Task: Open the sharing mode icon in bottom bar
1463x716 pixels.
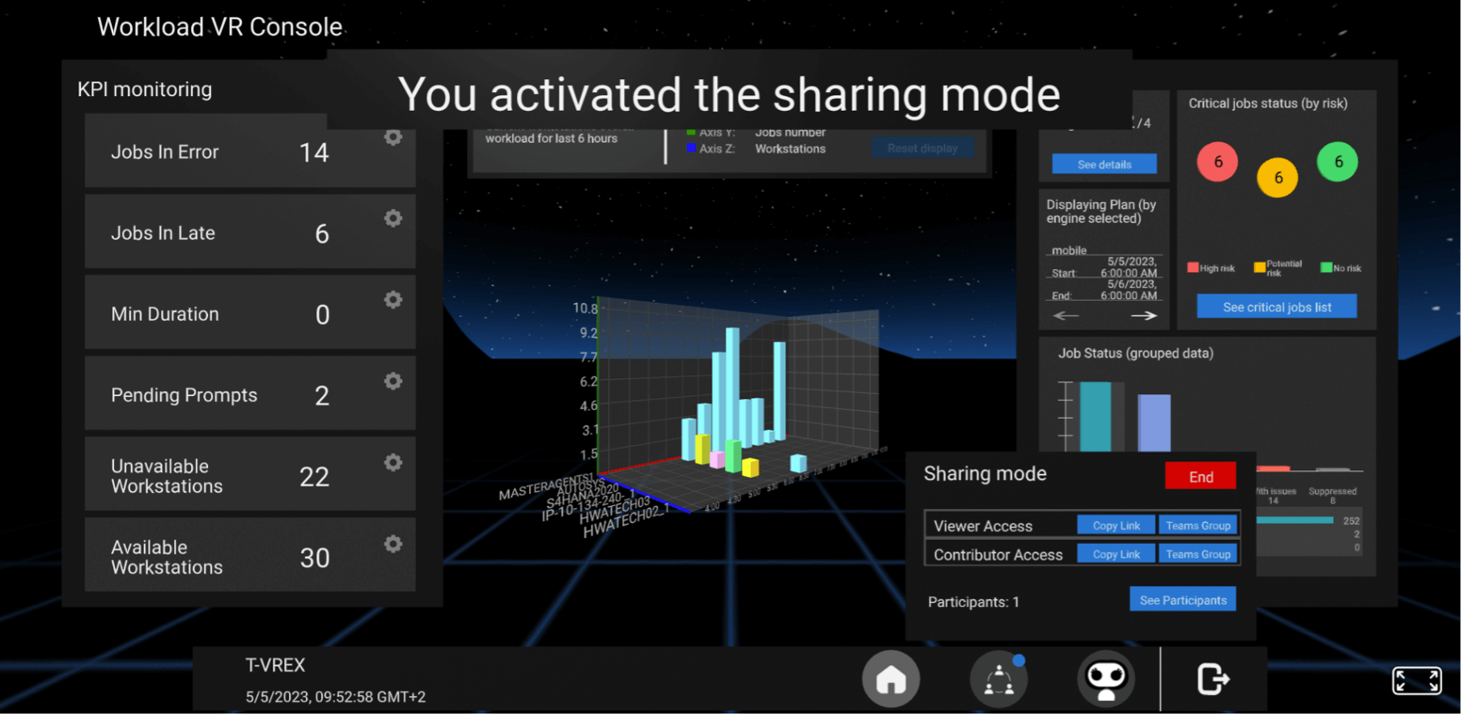Action: pos(999,679)
